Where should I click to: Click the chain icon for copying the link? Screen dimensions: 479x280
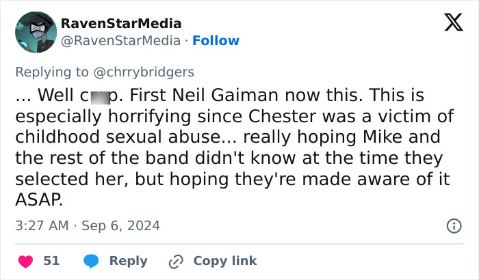click(177, 261)
